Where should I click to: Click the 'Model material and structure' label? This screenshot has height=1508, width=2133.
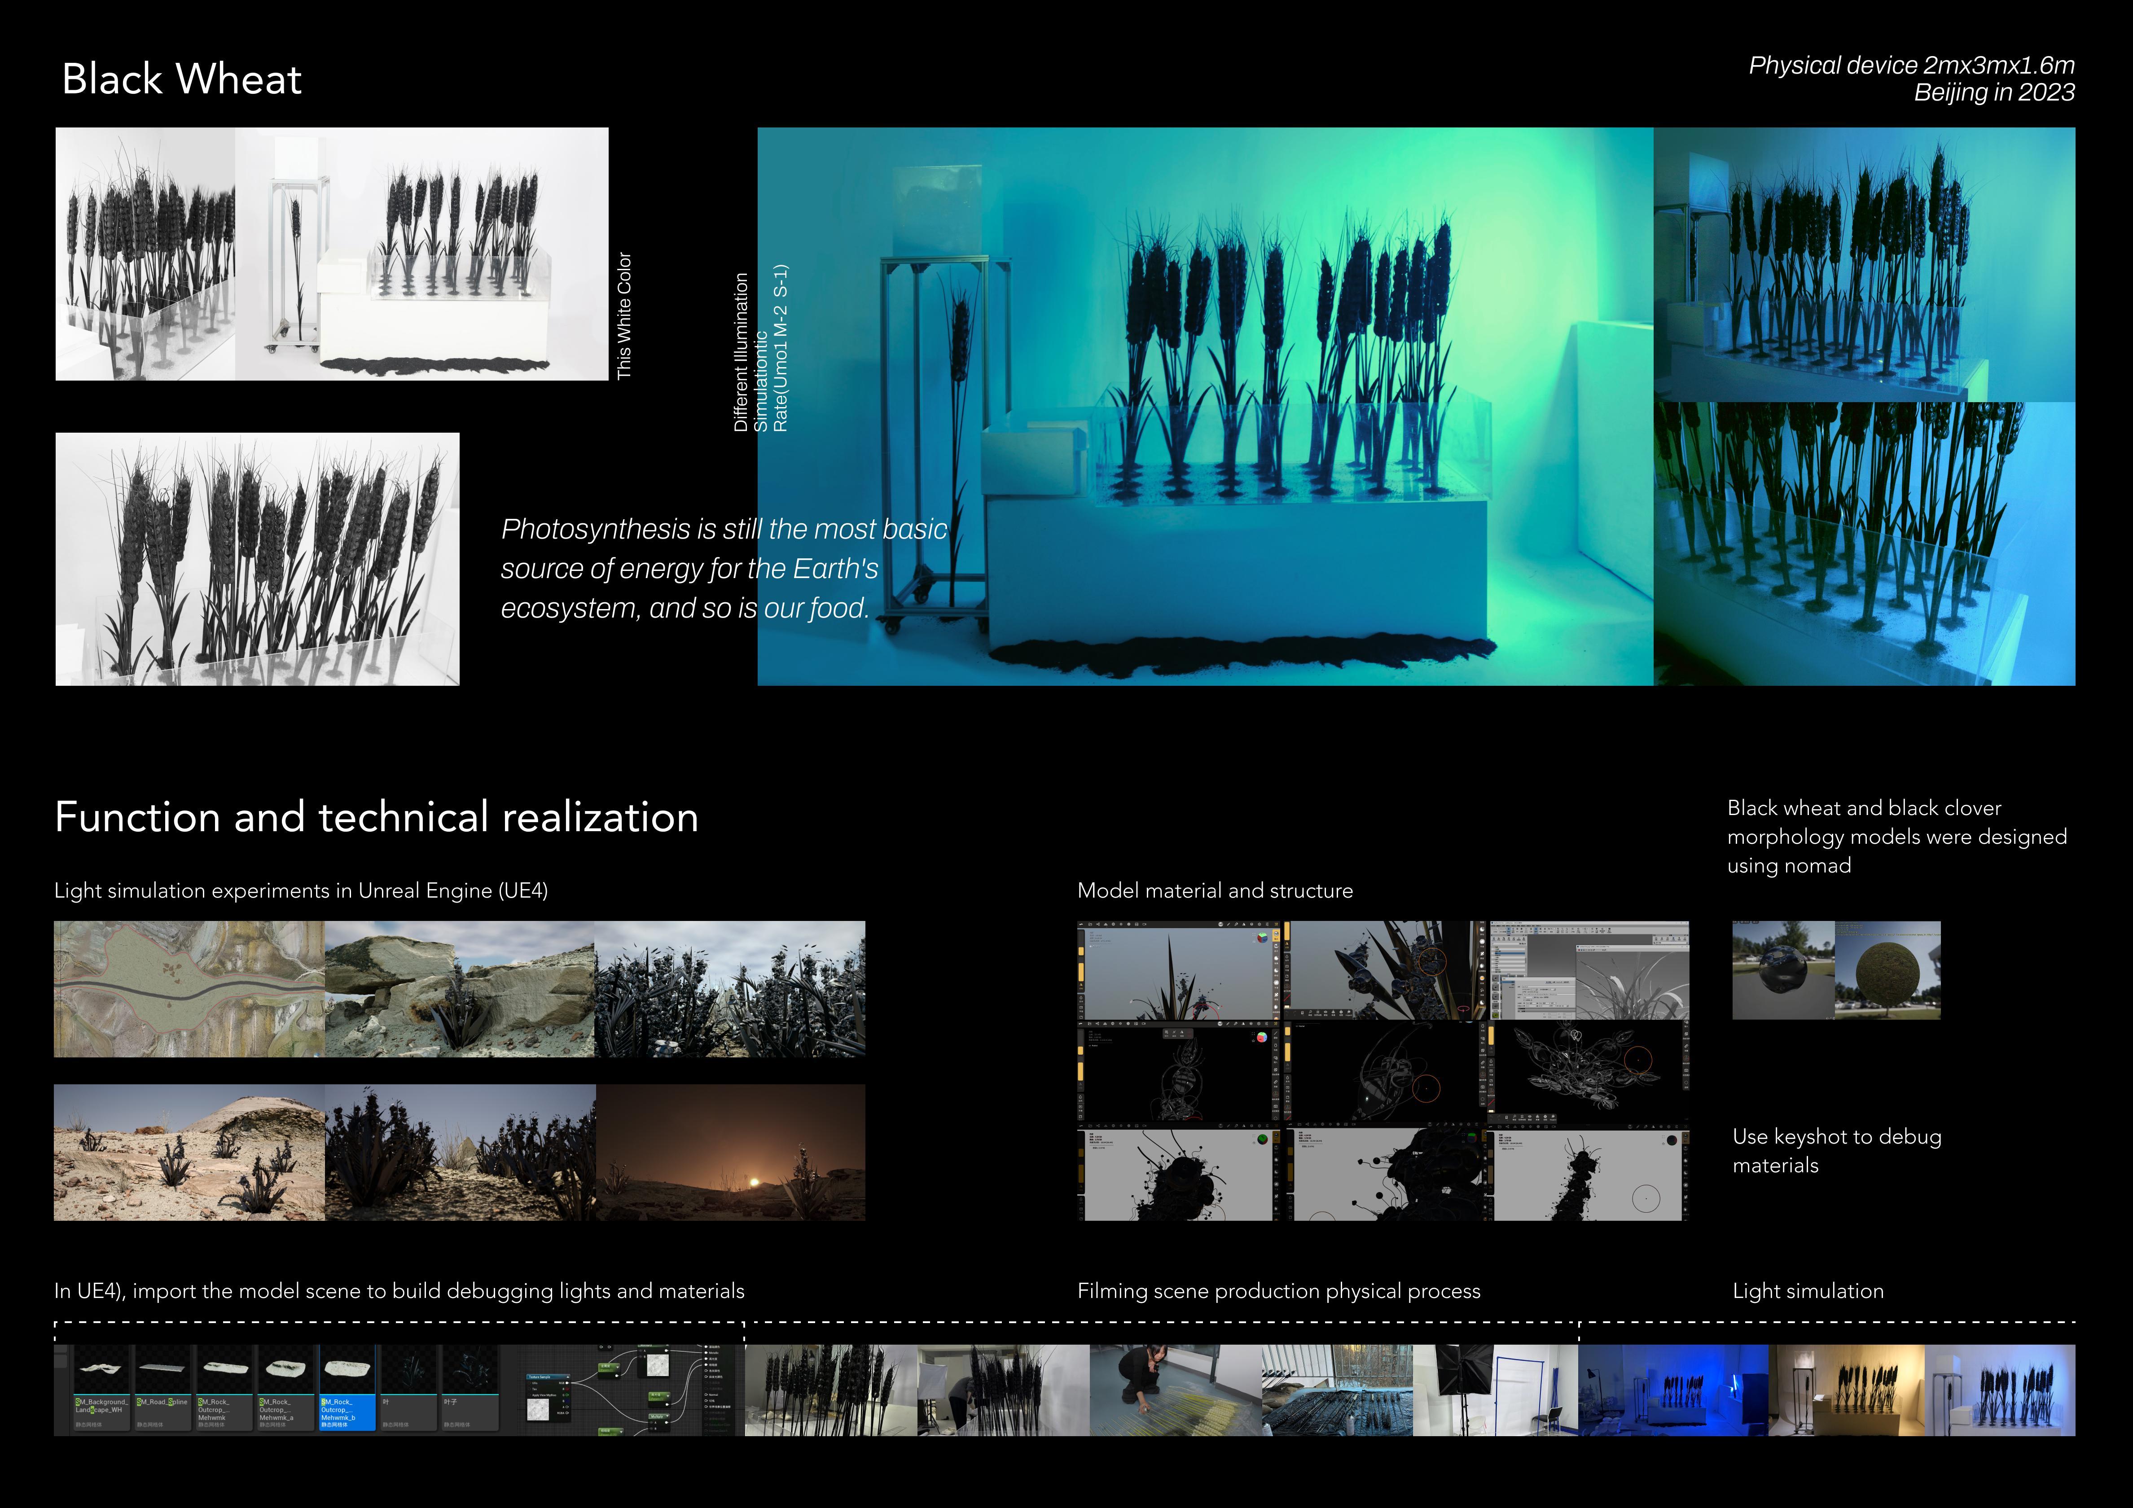coord(1214,890)
